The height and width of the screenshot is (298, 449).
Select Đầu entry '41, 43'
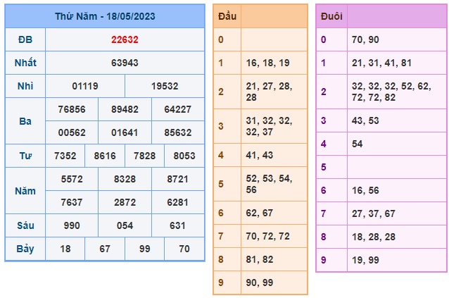pos(260,155)
